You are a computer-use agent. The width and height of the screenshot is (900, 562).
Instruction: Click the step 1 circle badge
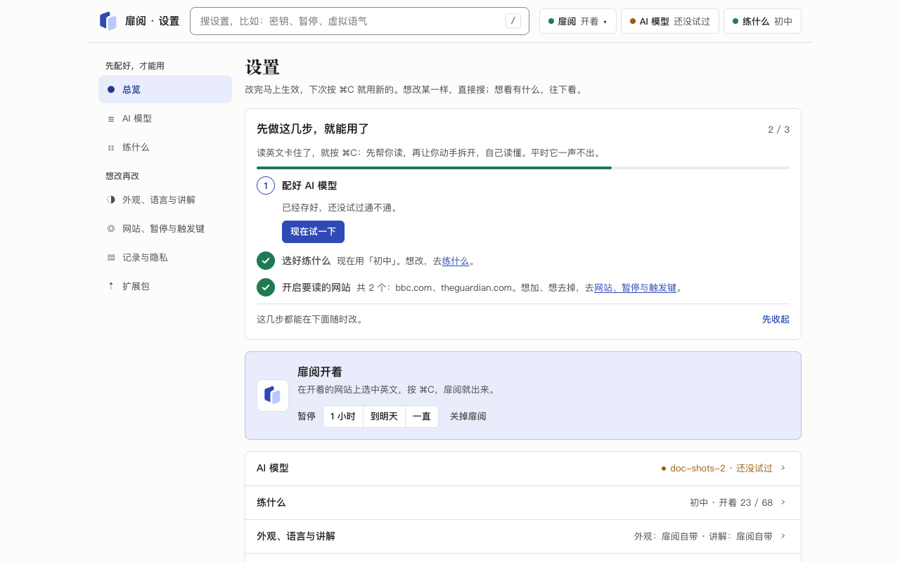click(x=266, y=185)
